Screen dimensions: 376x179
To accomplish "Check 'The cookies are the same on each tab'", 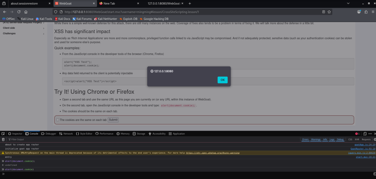I will [58, 120].
